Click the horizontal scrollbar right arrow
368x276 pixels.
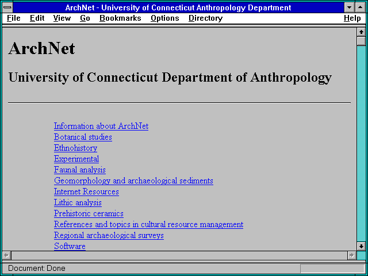[352, 255]
